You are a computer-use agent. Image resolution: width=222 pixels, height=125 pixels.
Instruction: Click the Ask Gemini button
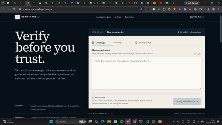point(192,3)
